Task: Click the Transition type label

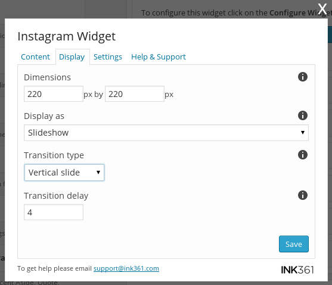Action: [x=54, y=155]
